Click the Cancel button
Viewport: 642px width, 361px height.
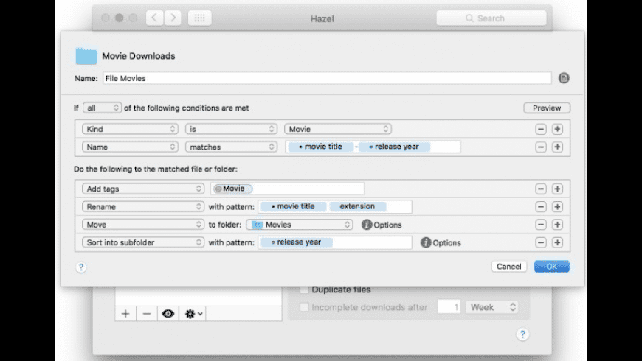(x=509, y=267)
